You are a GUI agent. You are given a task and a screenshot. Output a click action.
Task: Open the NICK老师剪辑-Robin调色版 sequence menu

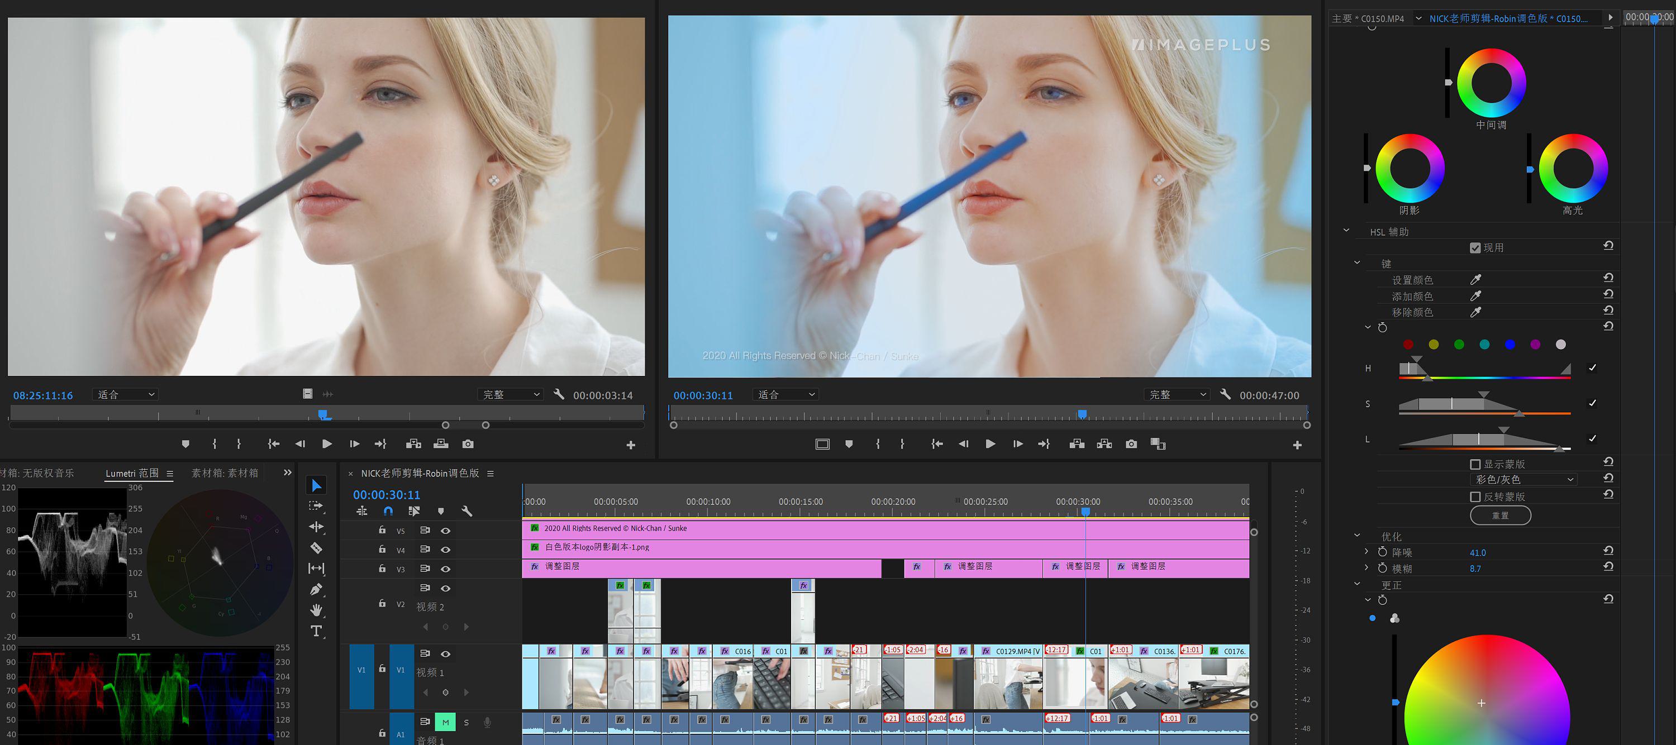(x=491, y=474)
